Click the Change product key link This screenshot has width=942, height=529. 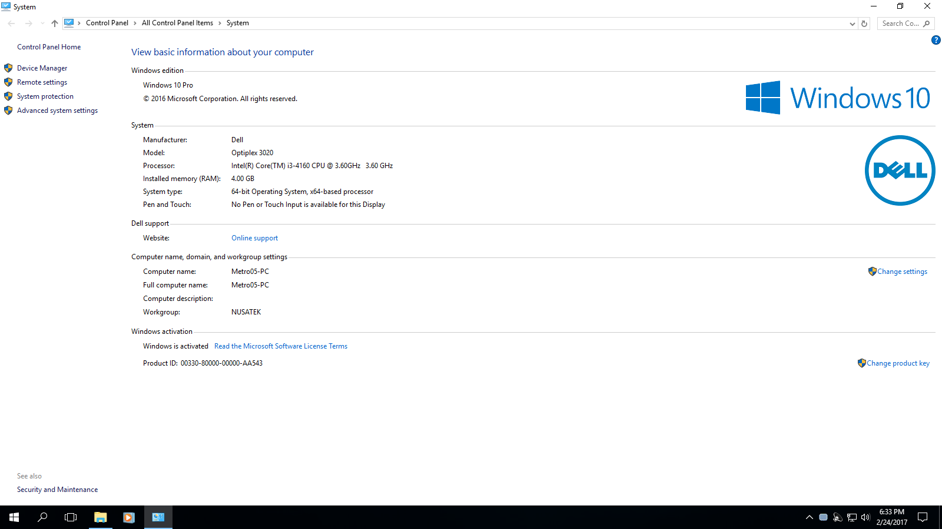tap(897, 363)
